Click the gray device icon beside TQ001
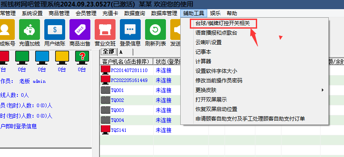The image size is (344, 157). [106, 90]
